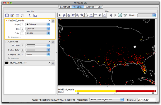This screenshot has height=105, width=161.
Task: Open the layer table view icon
Action: (x=17, y=15)
